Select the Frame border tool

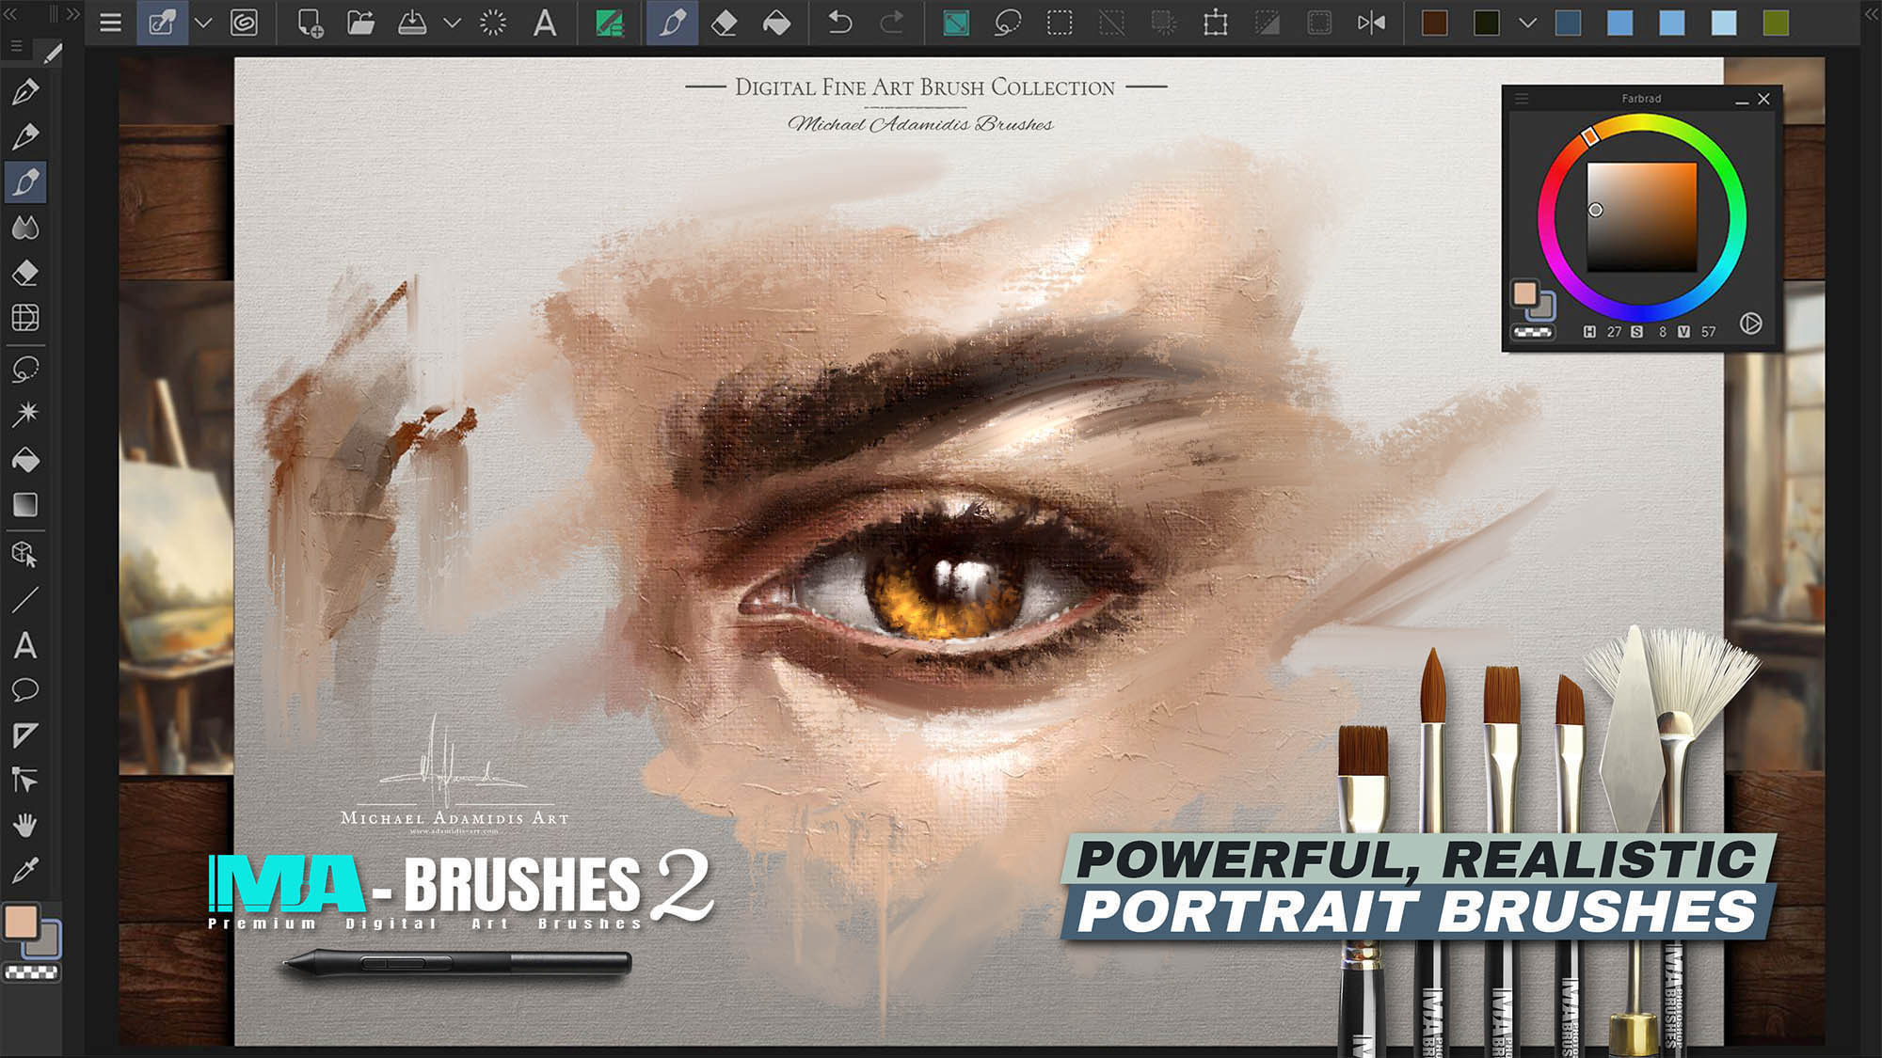25,735
